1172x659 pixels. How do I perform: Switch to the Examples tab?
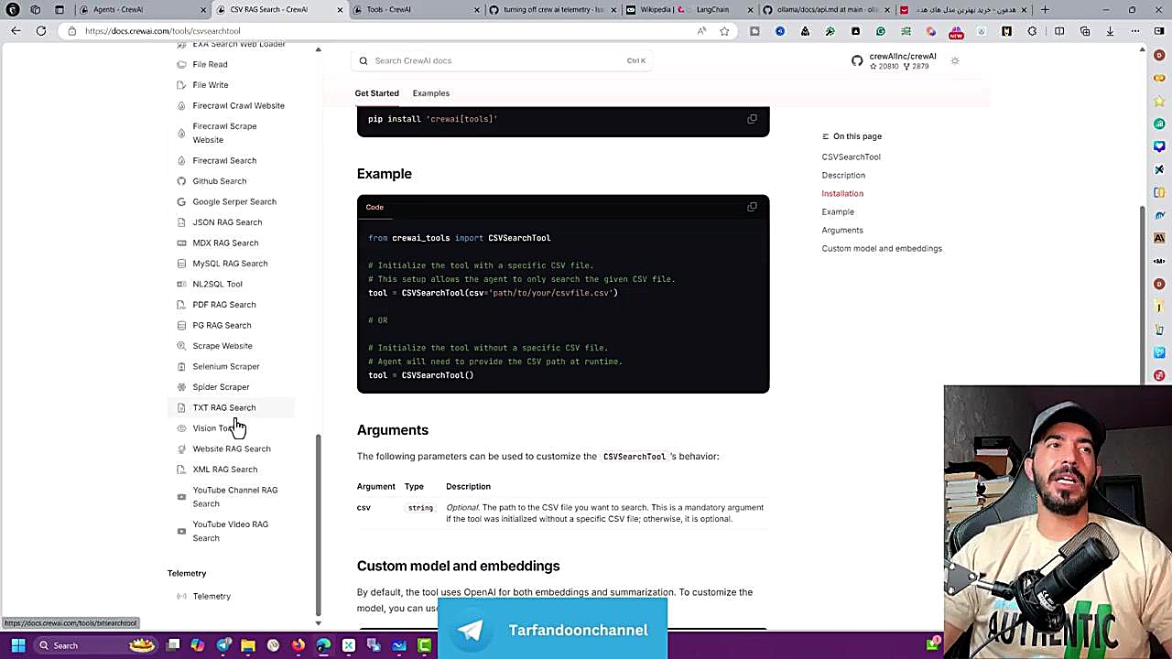click(430, 93)
